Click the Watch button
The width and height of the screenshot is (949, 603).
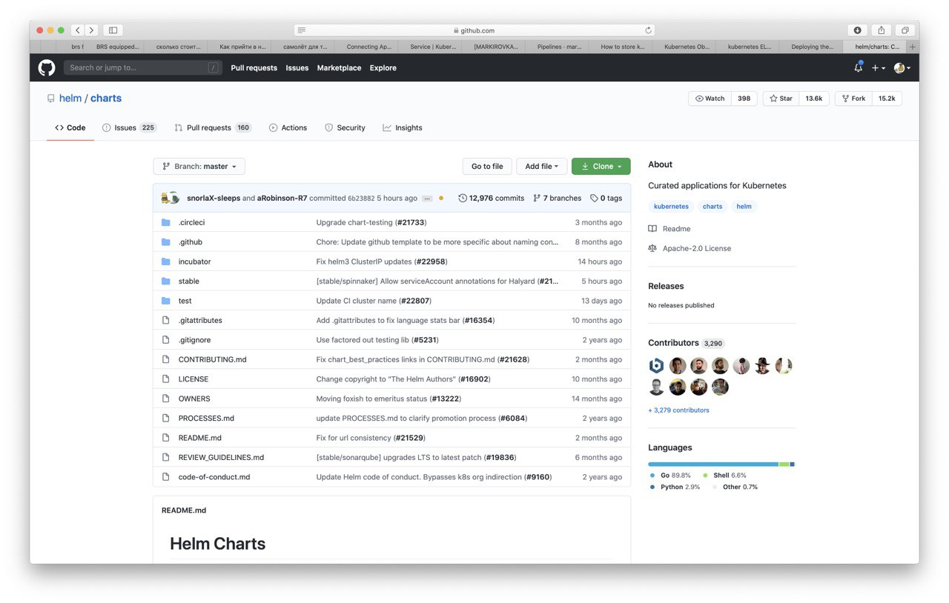pos(710,99)
